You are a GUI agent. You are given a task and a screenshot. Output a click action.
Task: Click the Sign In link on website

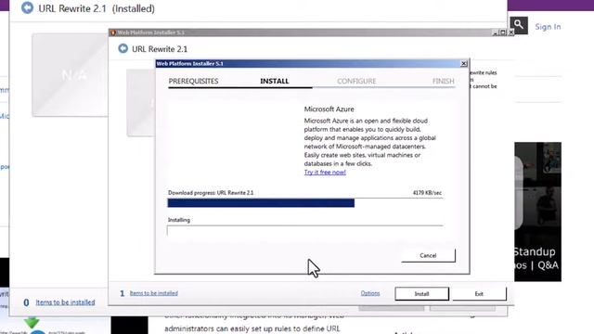coord(548,27)
